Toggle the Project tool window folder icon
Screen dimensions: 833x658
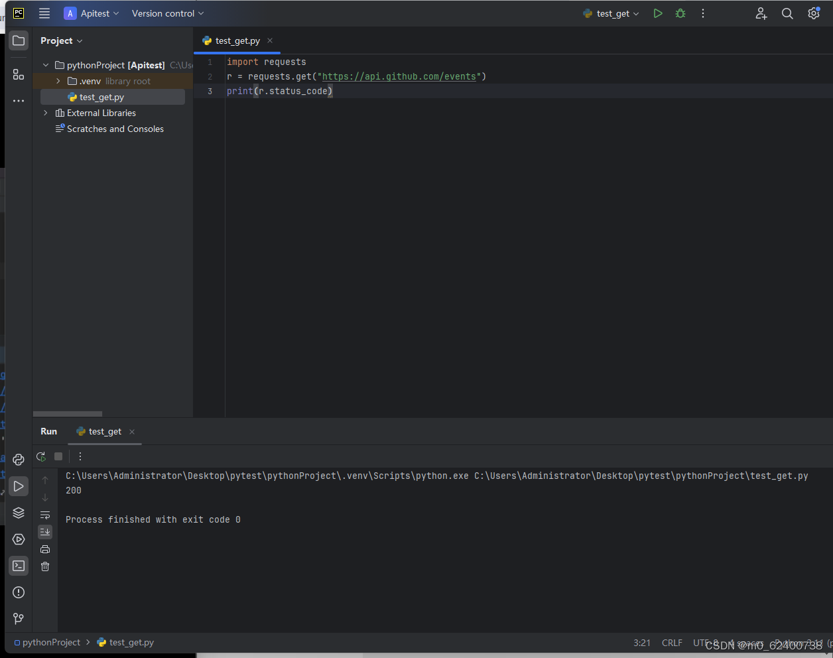pyautogui.click(x=19, y=40)
